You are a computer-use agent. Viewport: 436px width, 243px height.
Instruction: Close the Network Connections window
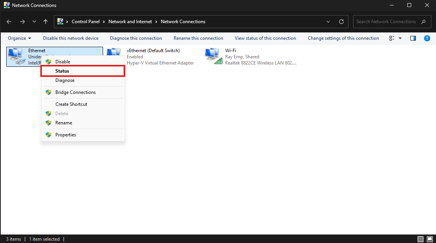[x=427, y=5]
